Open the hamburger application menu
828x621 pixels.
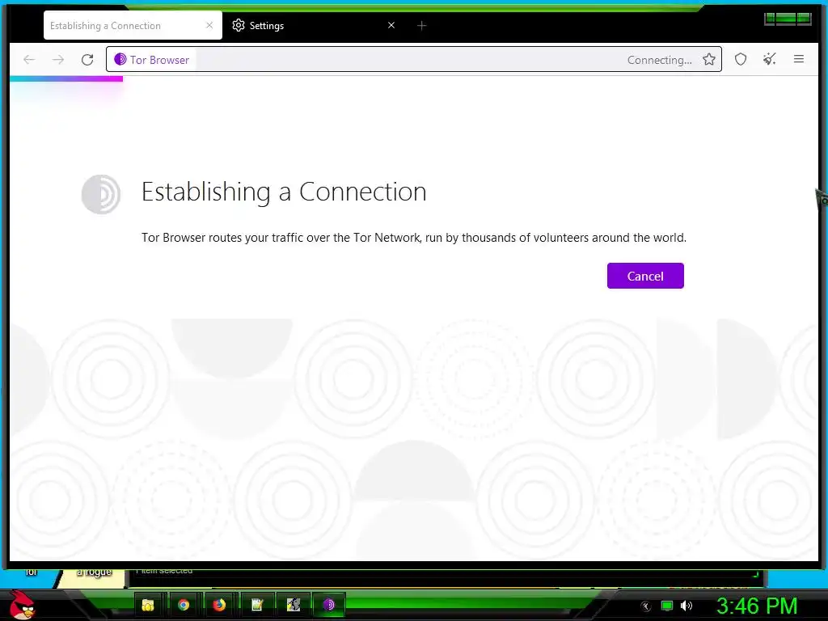(x=799, y=59)
